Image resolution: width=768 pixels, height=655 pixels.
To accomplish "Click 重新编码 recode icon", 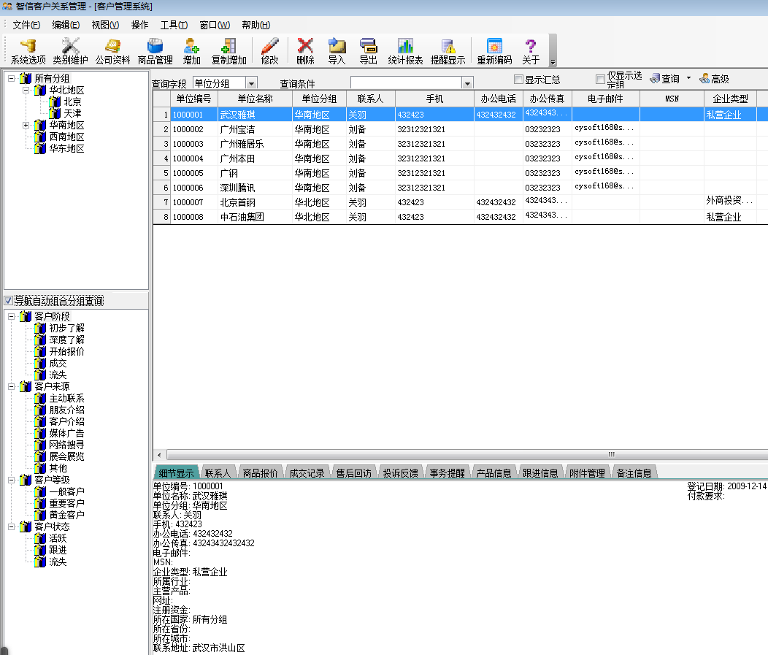I will tap(494, 51).
